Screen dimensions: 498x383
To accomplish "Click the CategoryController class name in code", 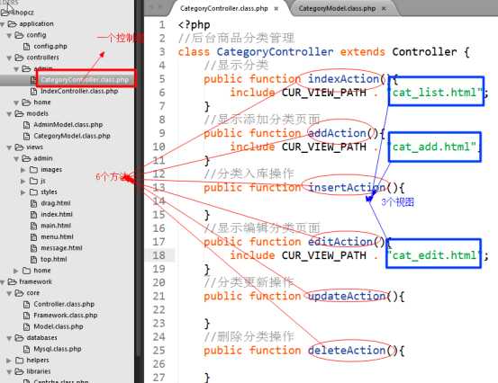I will coord(275,51).
